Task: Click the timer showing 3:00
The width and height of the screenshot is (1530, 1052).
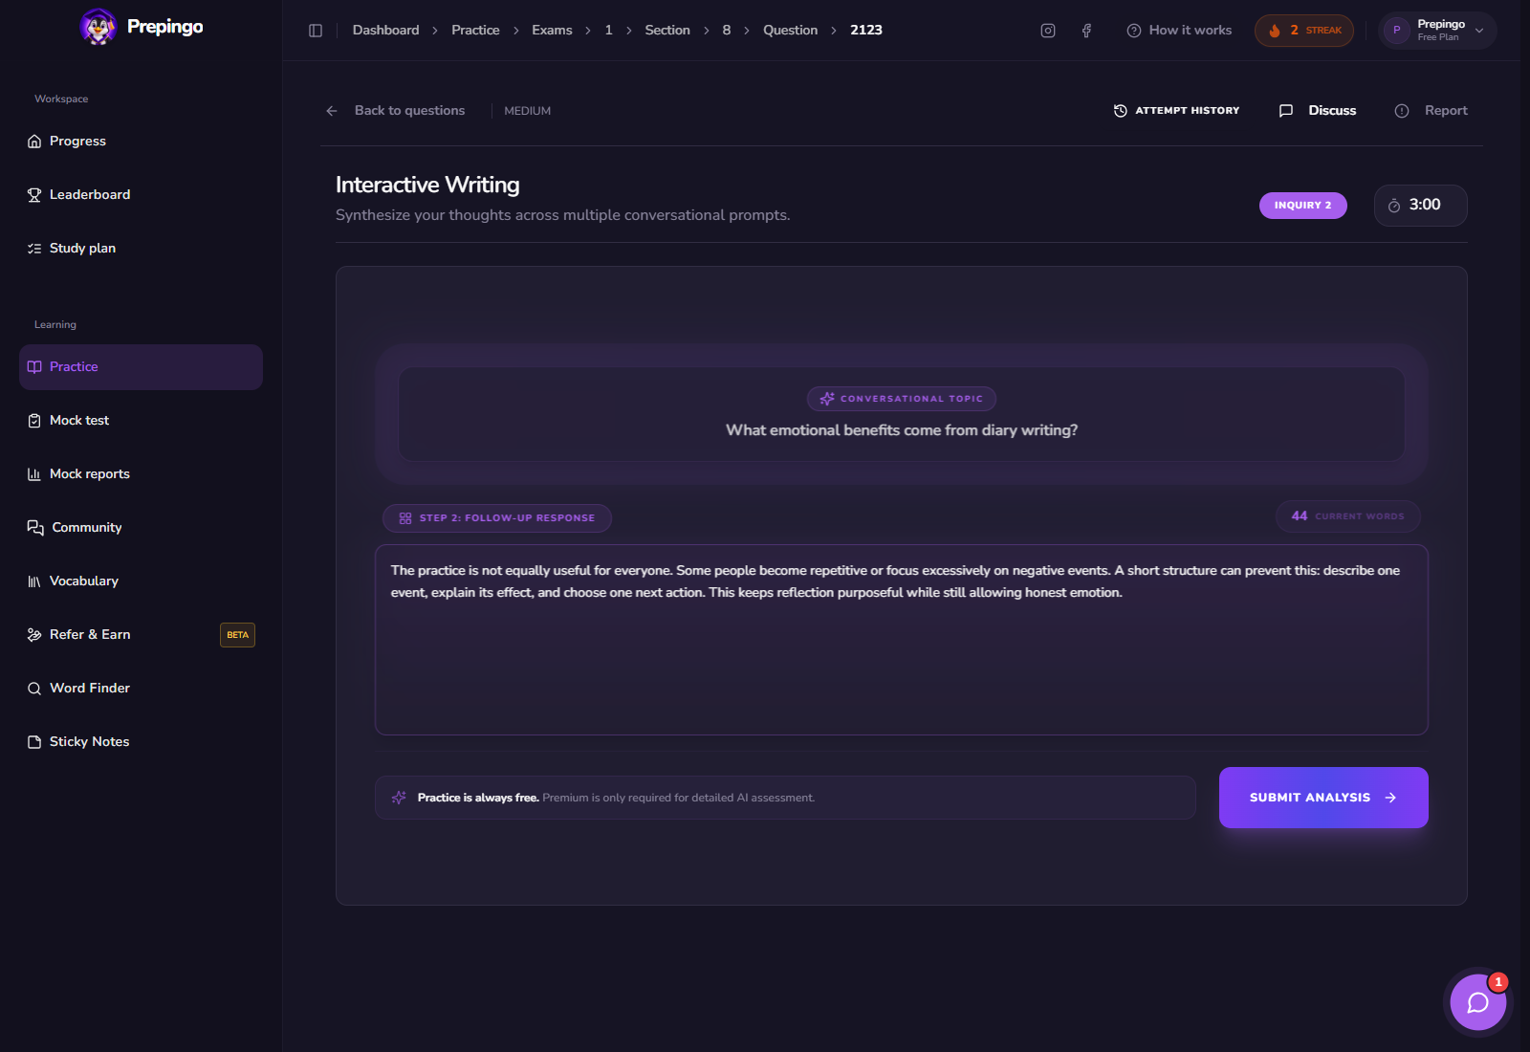Action: point(1420,206)
